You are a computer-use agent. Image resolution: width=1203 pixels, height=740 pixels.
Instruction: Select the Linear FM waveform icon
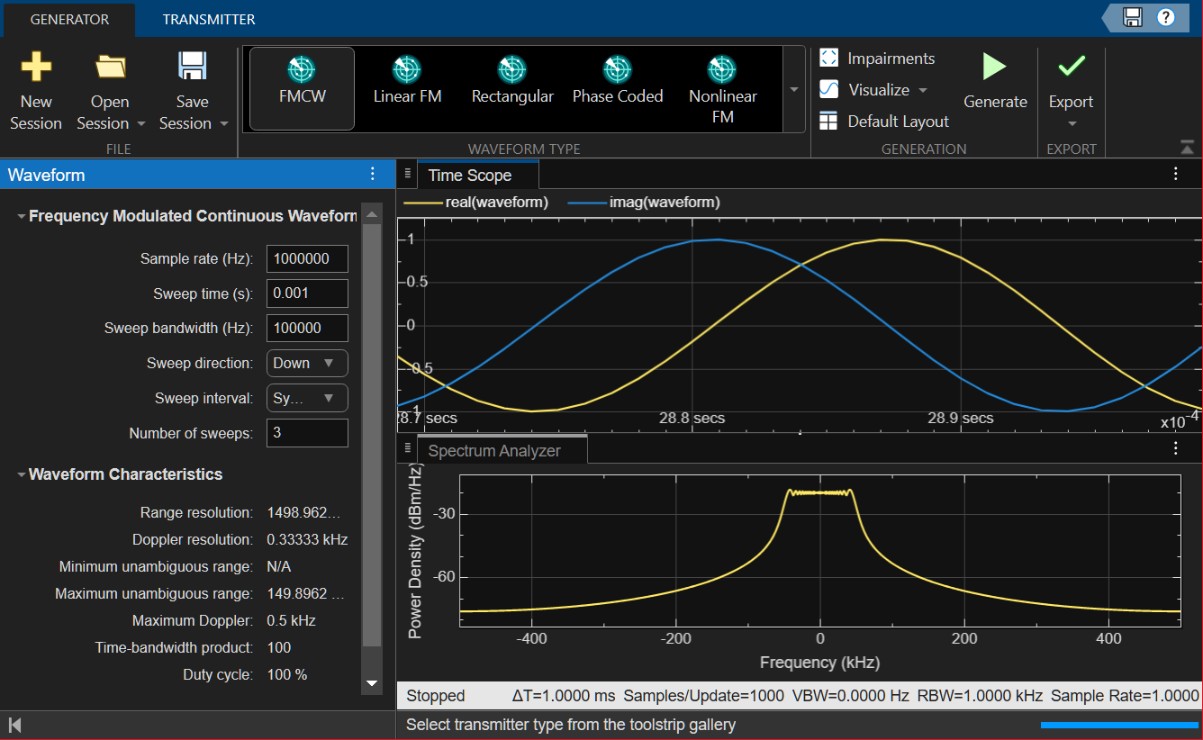point(407,70)
